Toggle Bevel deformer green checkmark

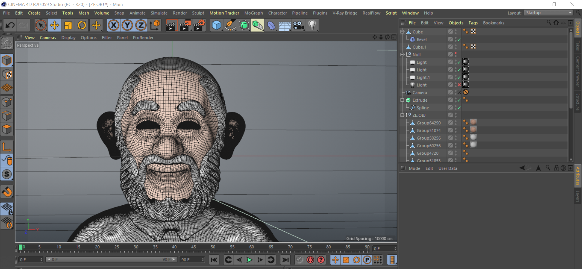[x=459, y=39]
